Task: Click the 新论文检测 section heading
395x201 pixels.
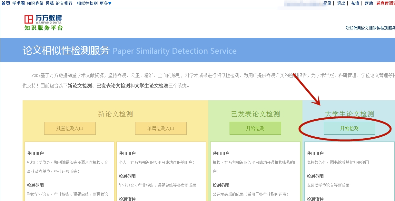Action: pos(115,114)
